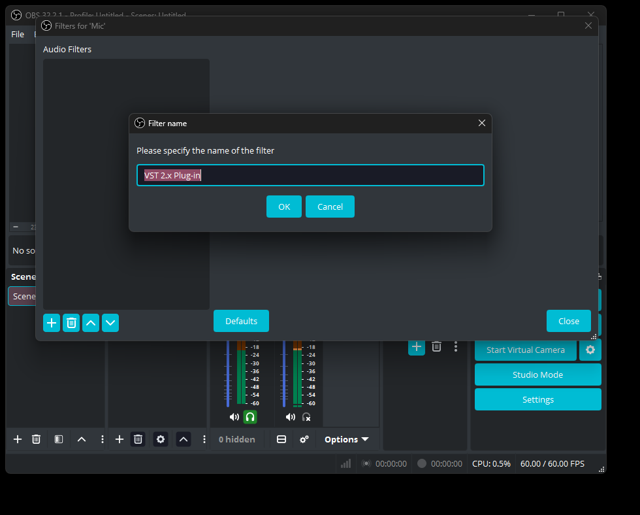Image resolution: width=640 pixels, height=515 pixels.
Task: Open transition properties kebab menu
Action: coord(456,347)
